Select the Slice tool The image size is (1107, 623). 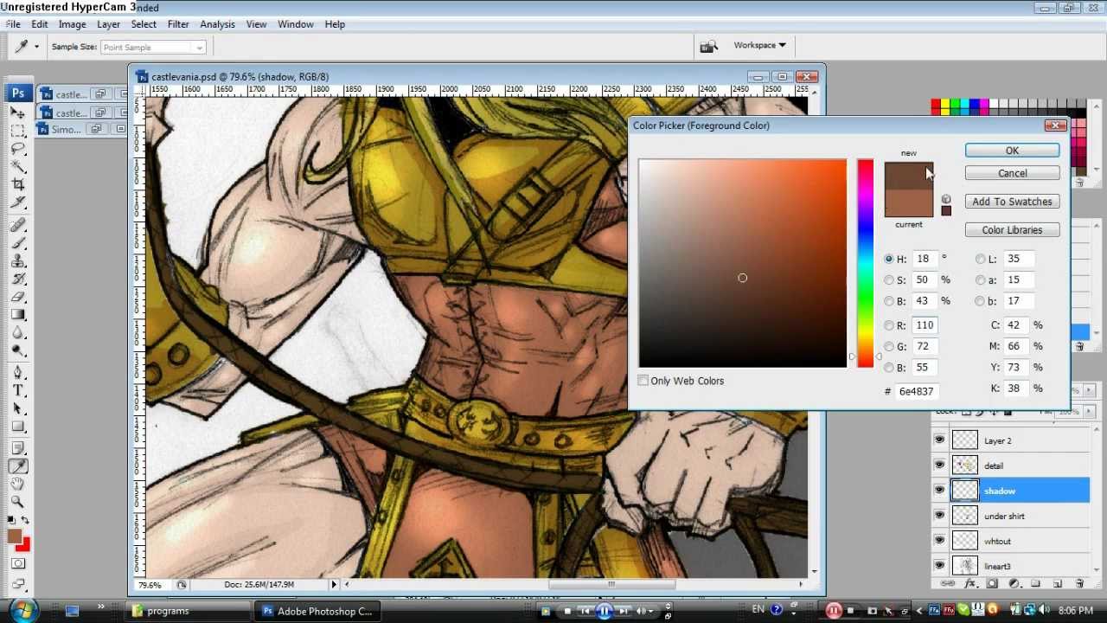(18, 202)
